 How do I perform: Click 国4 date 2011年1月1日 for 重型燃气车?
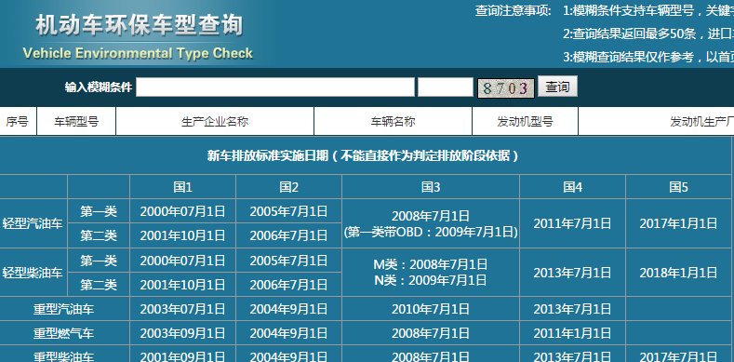click(x=572, y=333)
